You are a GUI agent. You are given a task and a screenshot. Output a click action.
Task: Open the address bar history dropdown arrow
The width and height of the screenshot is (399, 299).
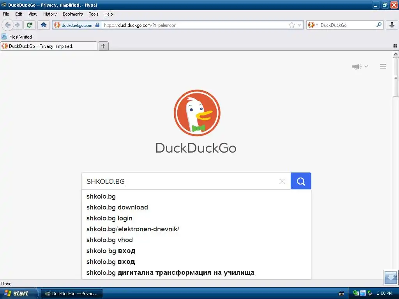click(x=300, y=25)
